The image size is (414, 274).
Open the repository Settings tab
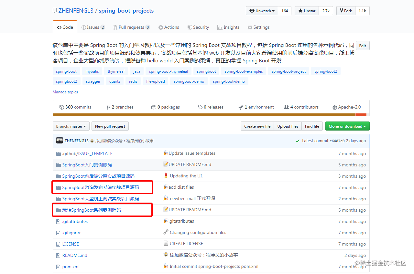258,27
